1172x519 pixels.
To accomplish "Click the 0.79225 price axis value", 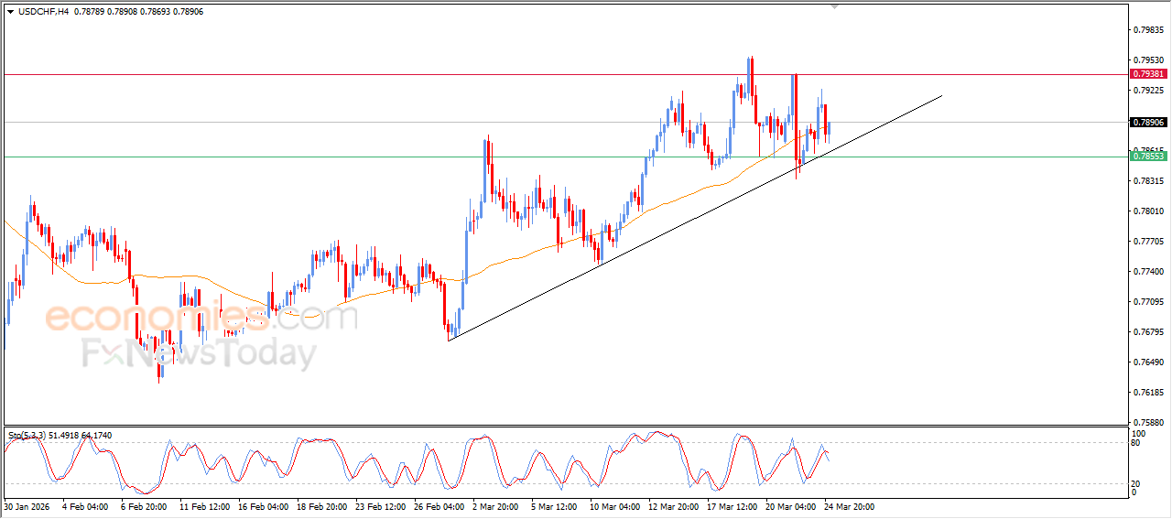I will tap(1148, 91).
